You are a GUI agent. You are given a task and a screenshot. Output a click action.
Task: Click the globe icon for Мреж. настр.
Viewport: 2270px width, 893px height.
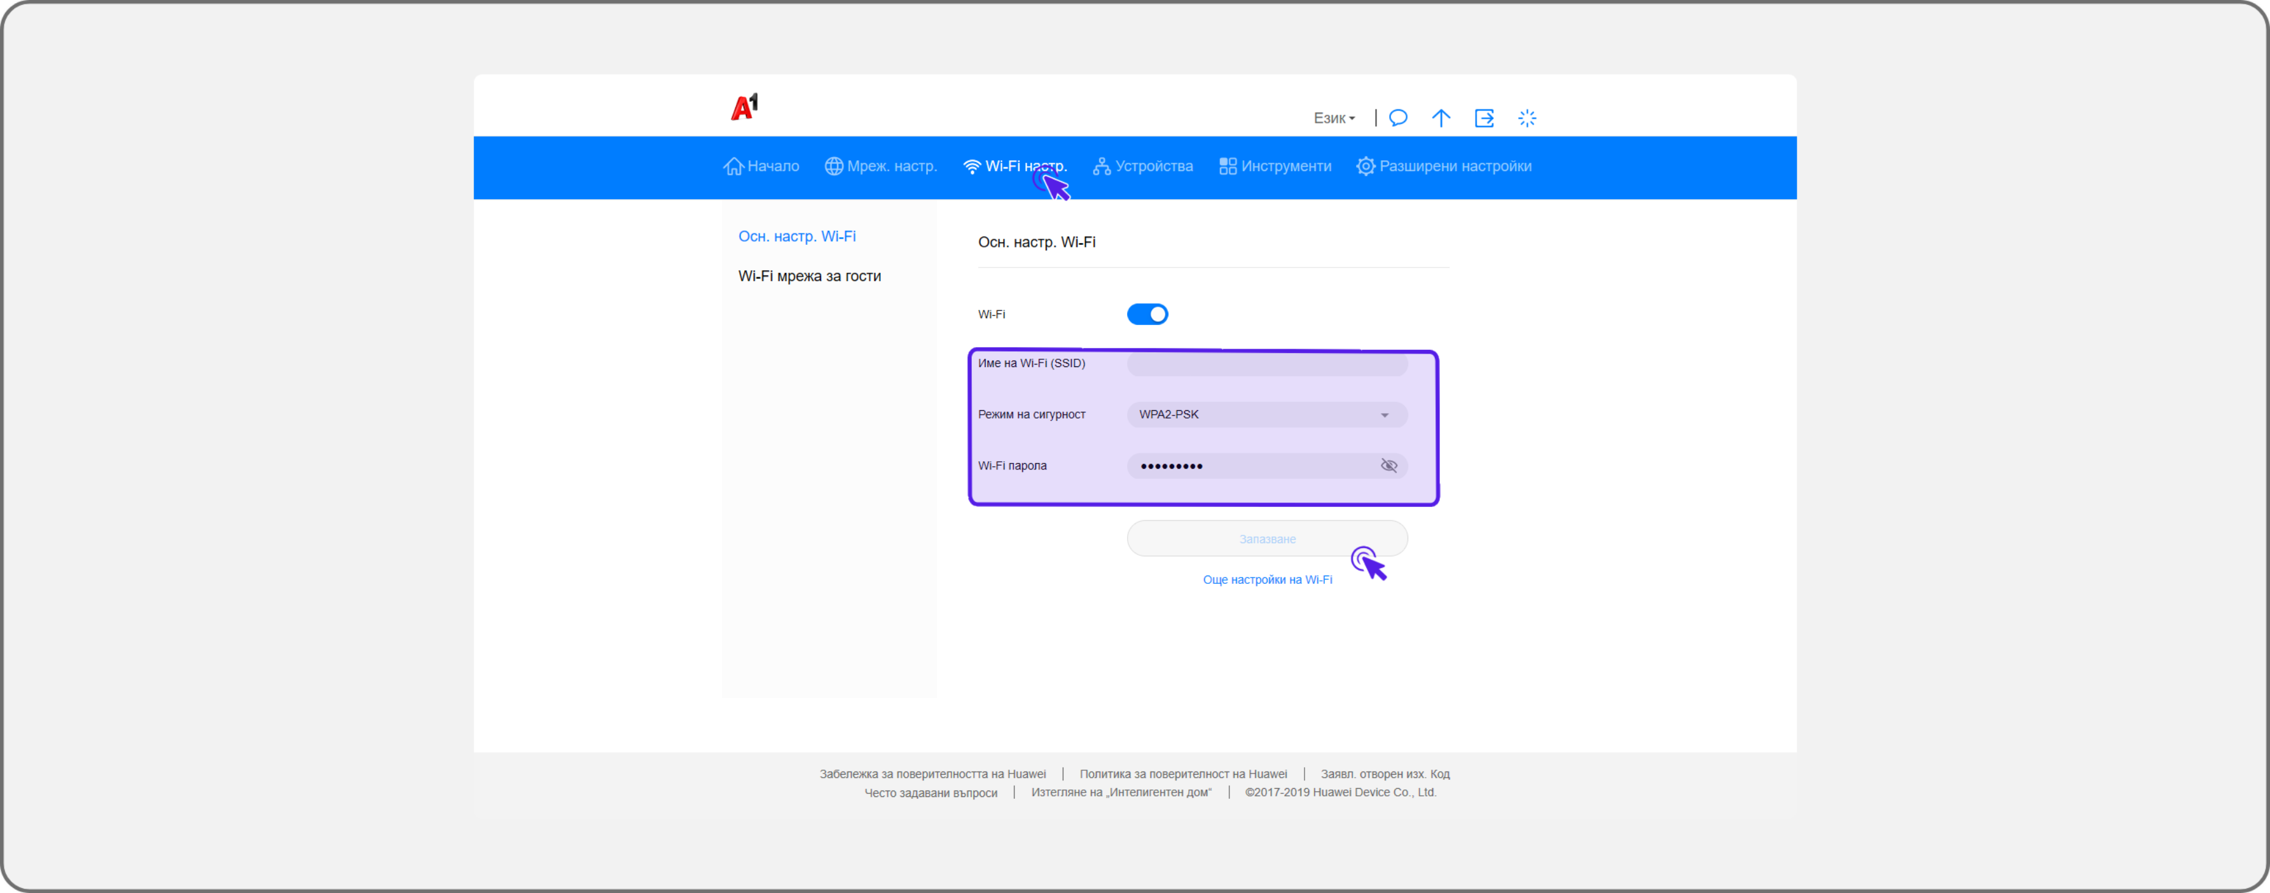834,167
